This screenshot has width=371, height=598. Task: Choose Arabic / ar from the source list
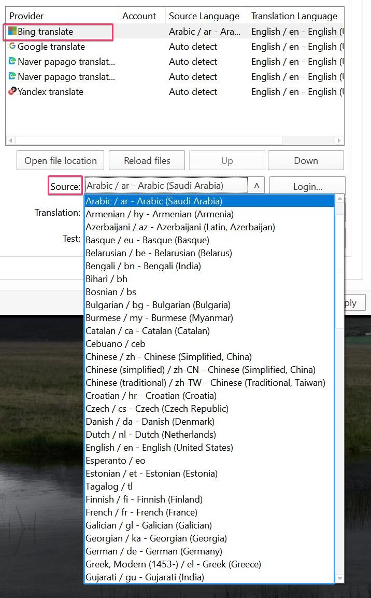[209, 201]
